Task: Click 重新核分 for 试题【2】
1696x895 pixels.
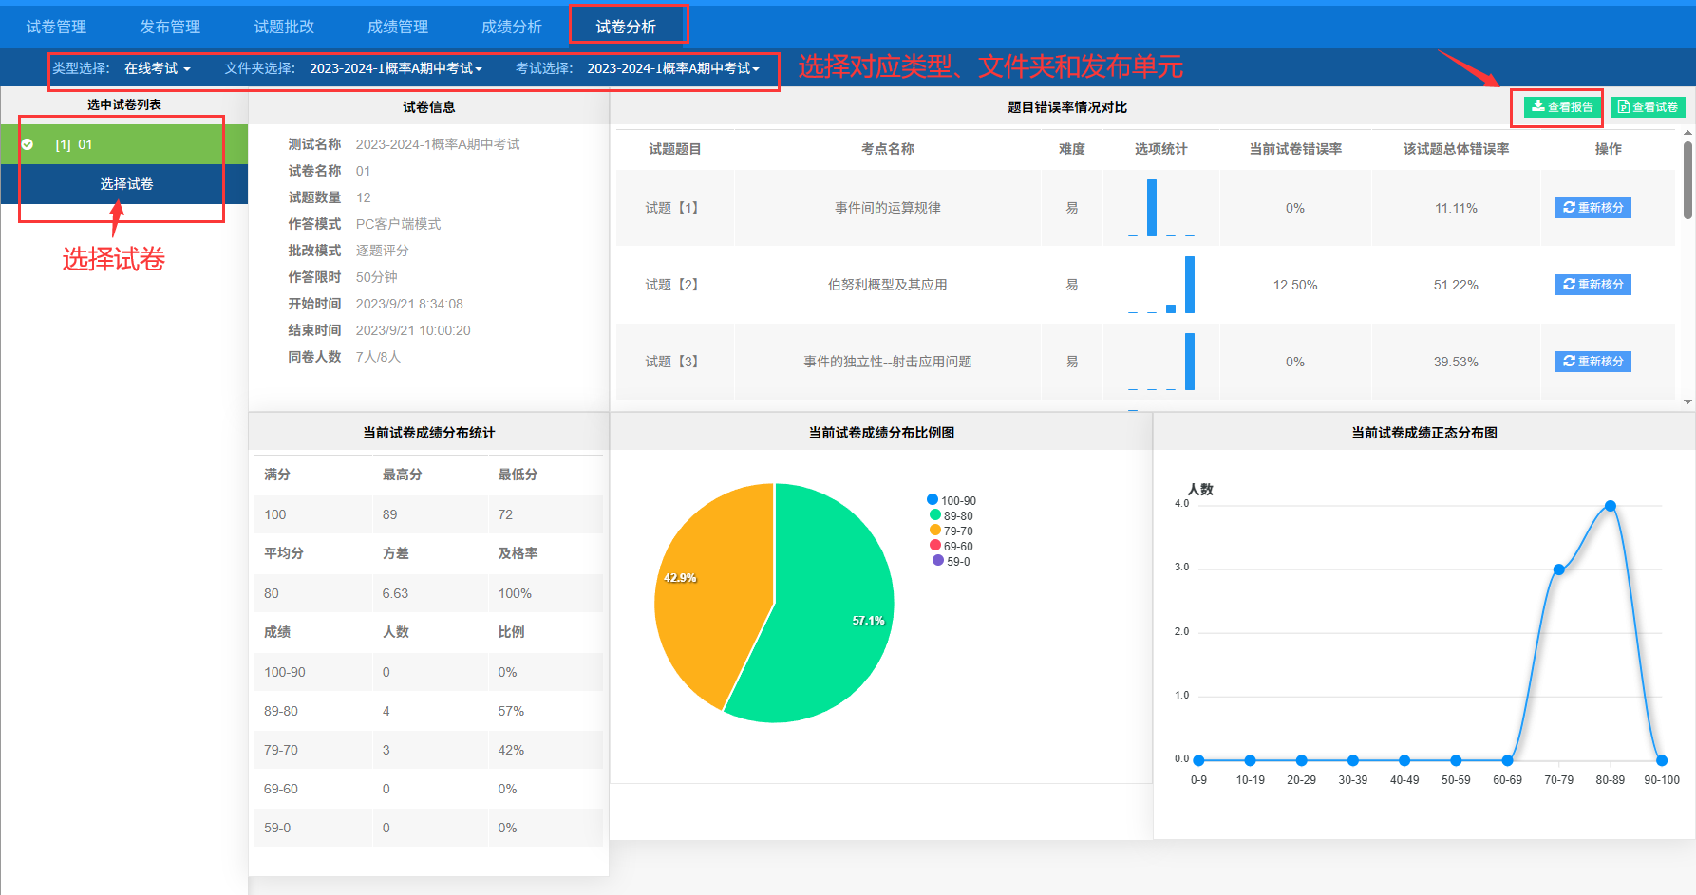Action: [1593, 285]
